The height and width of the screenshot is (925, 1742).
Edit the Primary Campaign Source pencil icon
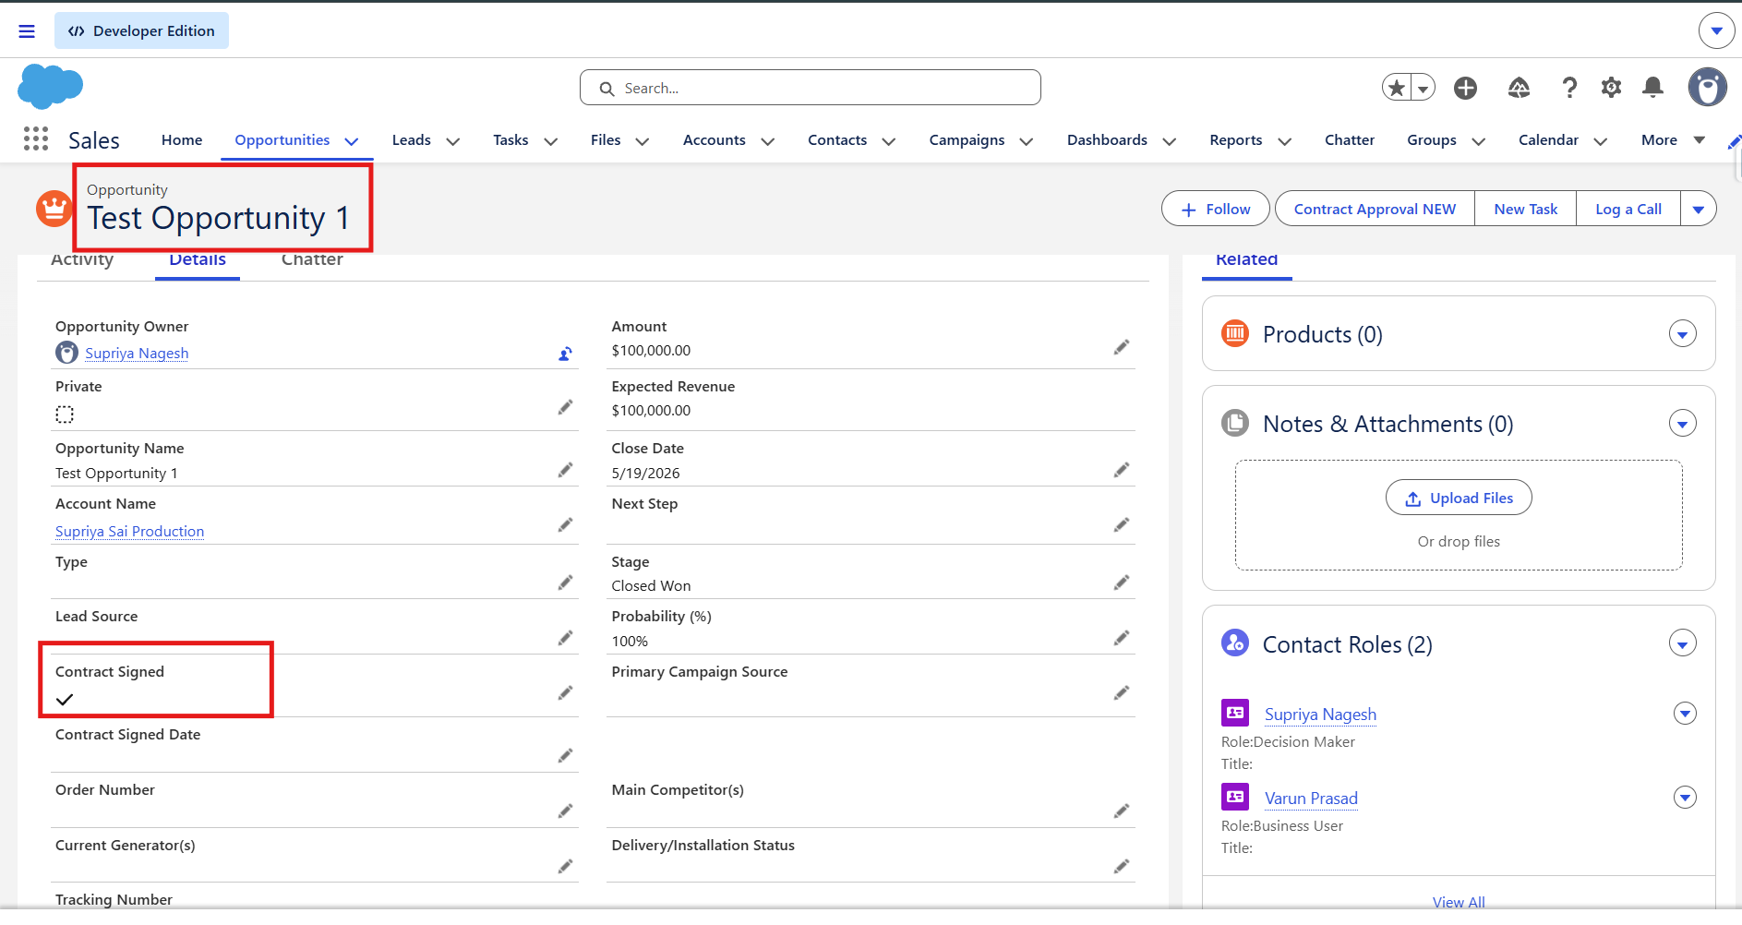1121,692
